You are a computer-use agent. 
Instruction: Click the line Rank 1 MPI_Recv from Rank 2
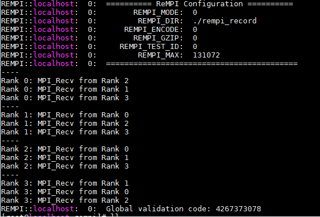click(x=64, y=124)
